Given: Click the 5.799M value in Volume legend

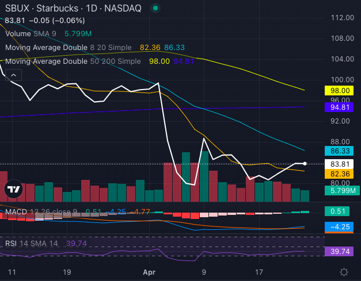Looking at the screenshot, I should [x=78, y=34].
